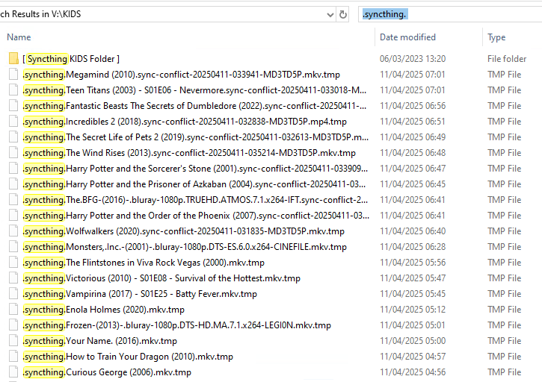
Task: Select the Fantastic Beasts Dumbledore file icon
Action: [x=13, y=106]
